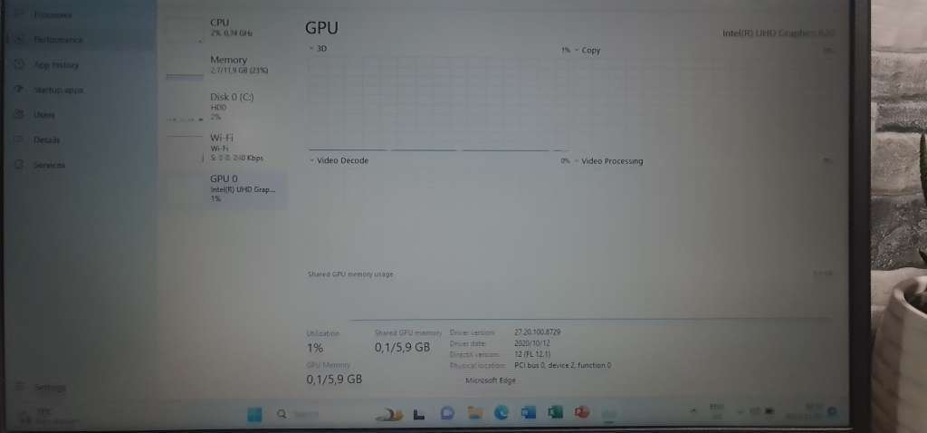Click the taskbar search box
This screenshot has width=927, height=433.
(308, 414)
